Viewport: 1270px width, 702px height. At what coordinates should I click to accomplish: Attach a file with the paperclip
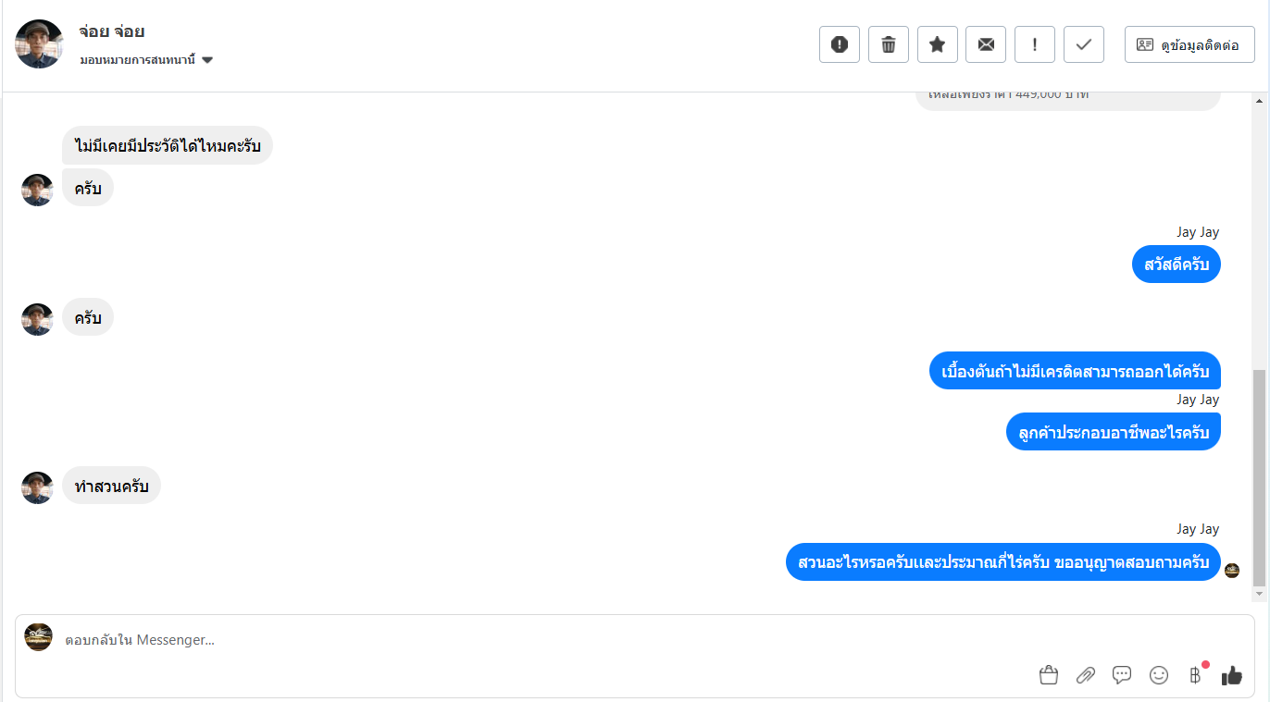coord(1085,675)
